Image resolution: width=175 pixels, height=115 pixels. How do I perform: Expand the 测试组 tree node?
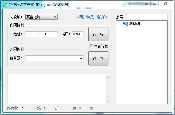click(120, 24)
